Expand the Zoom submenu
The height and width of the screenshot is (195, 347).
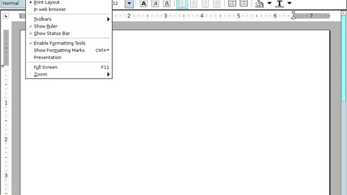pyautogui.click(x=69, y=74)
